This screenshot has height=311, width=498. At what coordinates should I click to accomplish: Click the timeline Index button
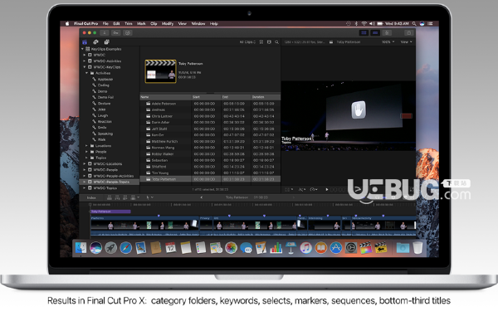(91, 197)
